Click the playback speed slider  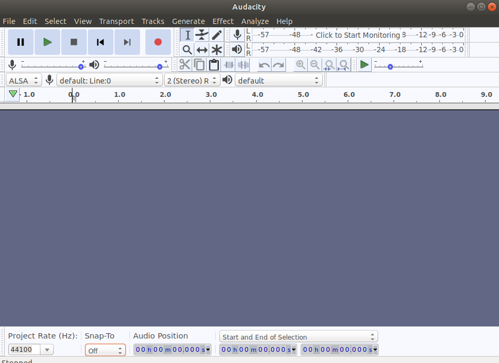tap(398, 65)
